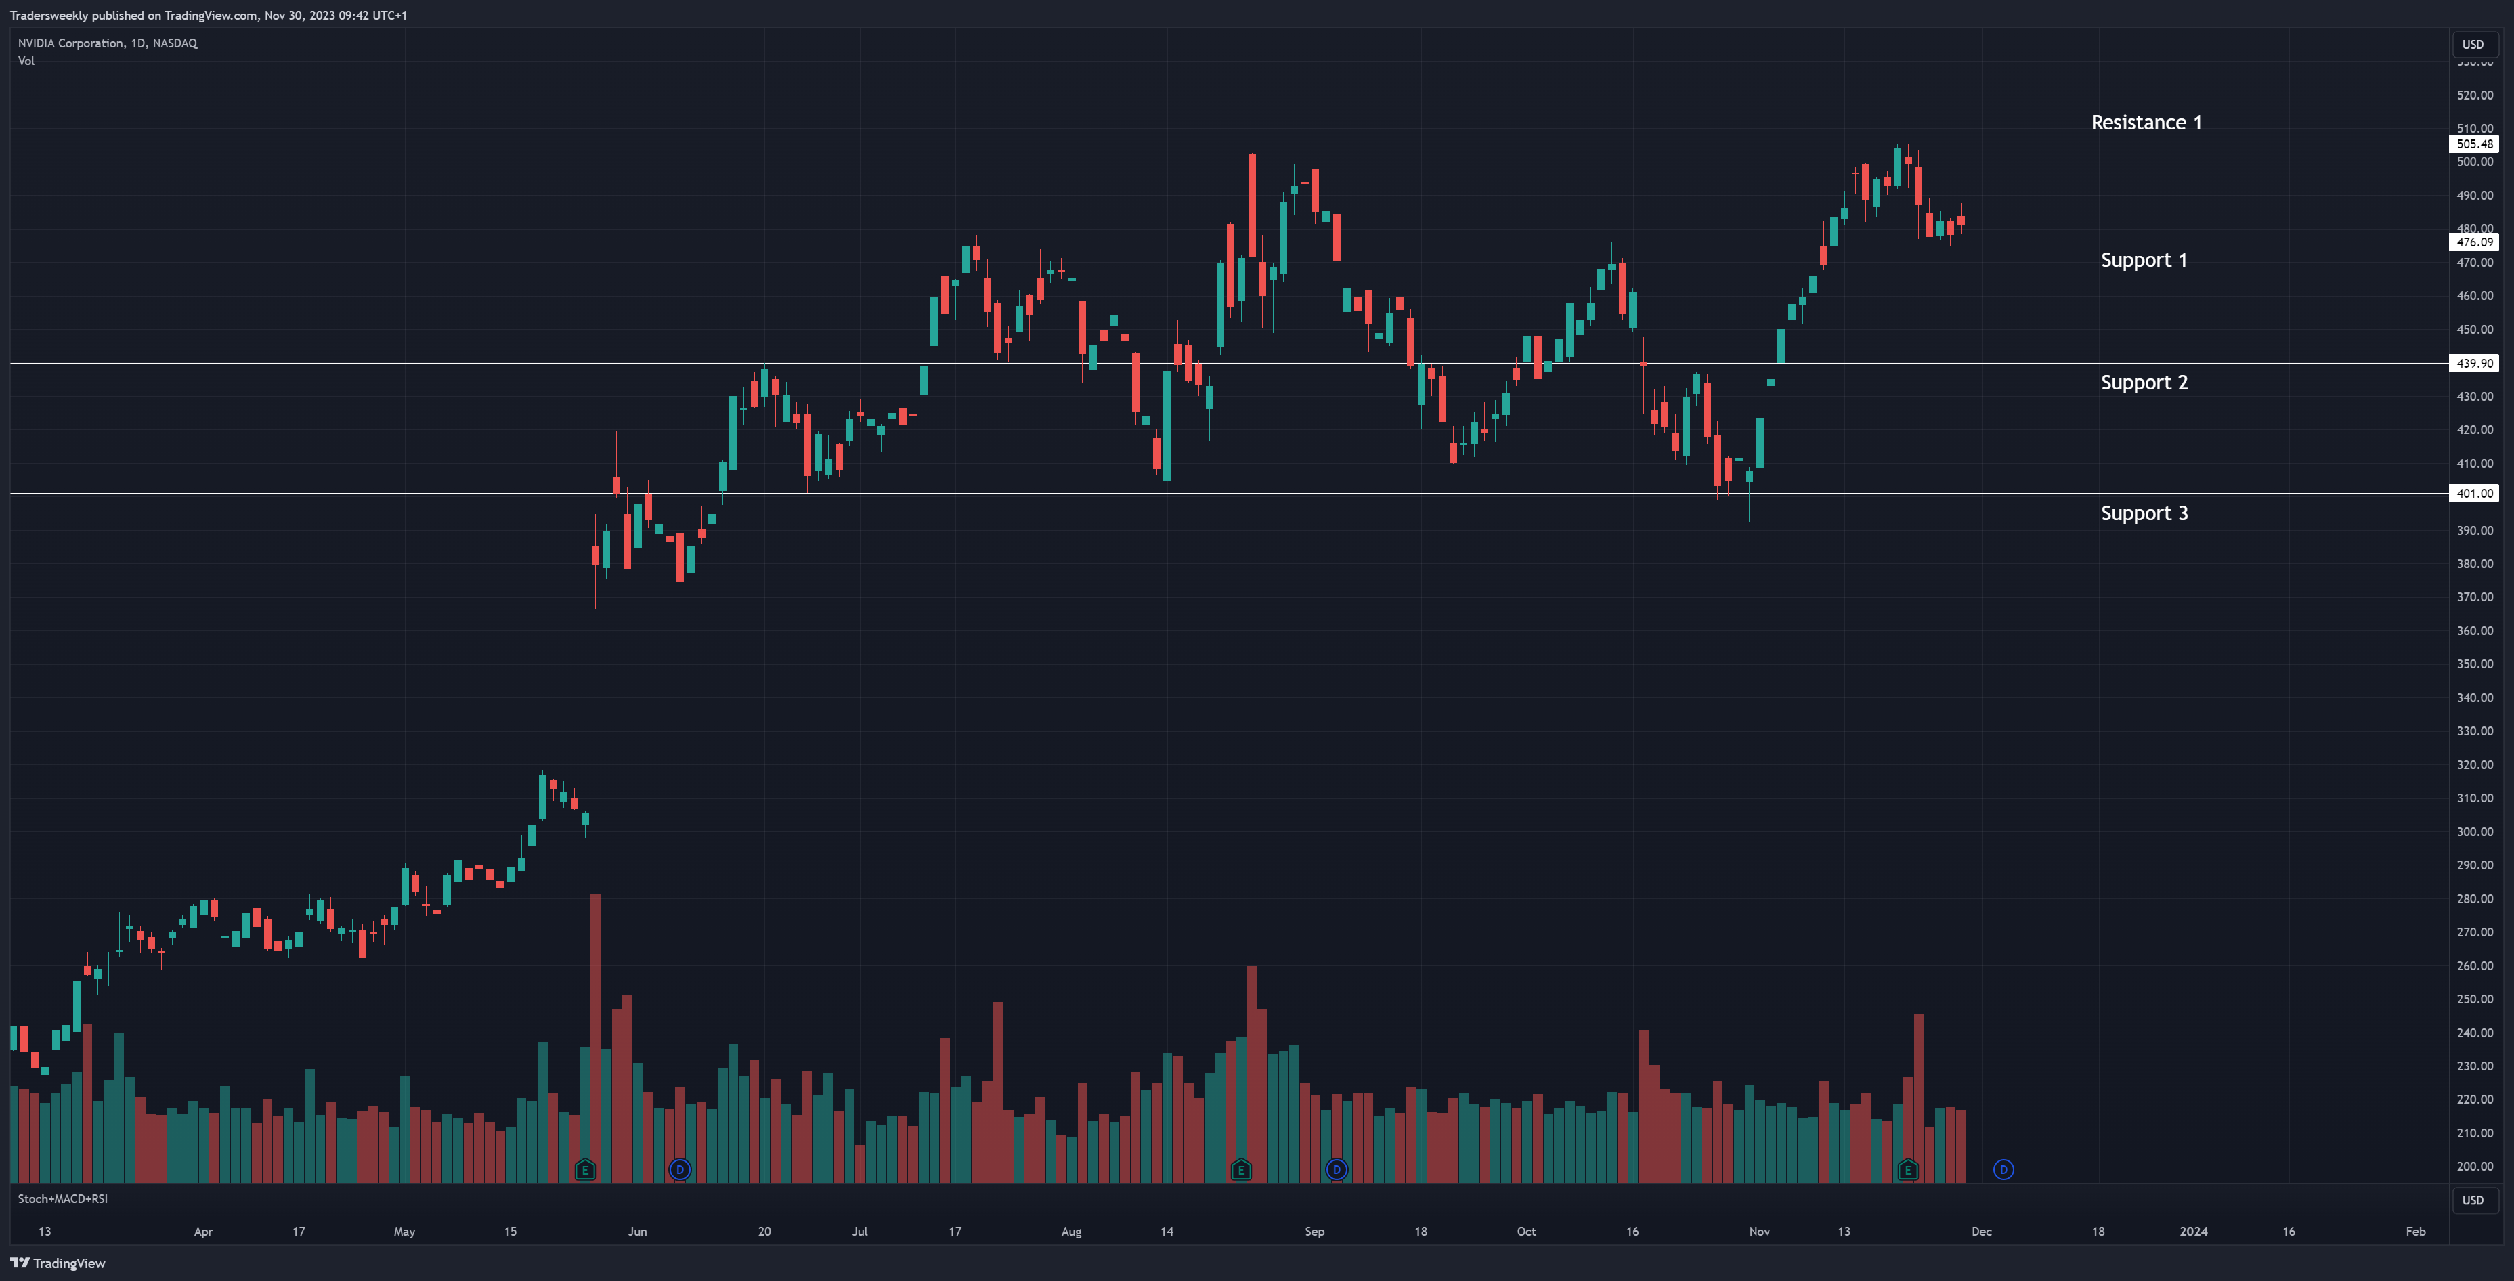This screenshot has width=2514, height=1281.
Task: Click the Stoch+MACD+RSI indicator label
Action: (62, 1198)
